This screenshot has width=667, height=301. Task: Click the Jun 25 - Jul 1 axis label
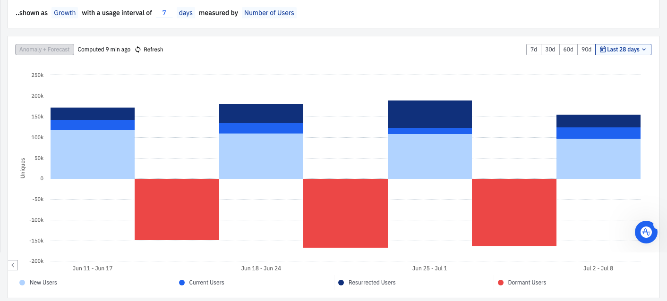(x=430, y=268)
